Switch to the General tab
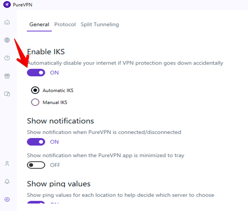 pyautogui.click(x=39, y=25)
